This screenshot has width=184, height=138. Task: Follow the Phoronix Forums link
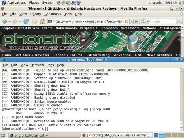68,55
